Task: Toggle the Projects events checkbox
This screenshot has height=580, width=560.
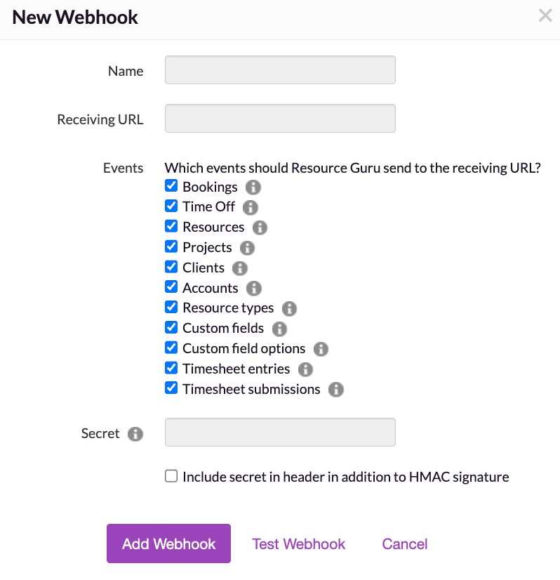Action: [171, 247]
